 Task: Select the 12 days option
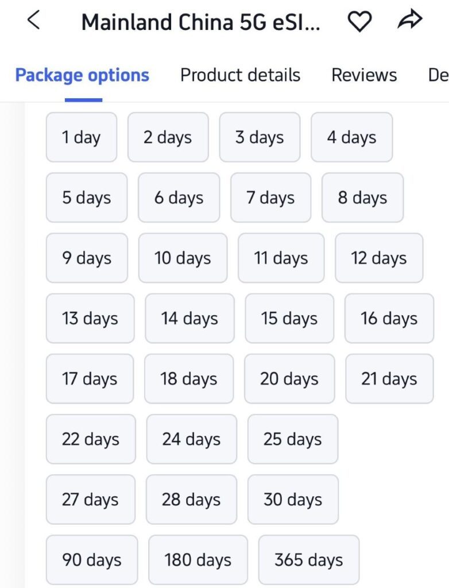[379, 258]
